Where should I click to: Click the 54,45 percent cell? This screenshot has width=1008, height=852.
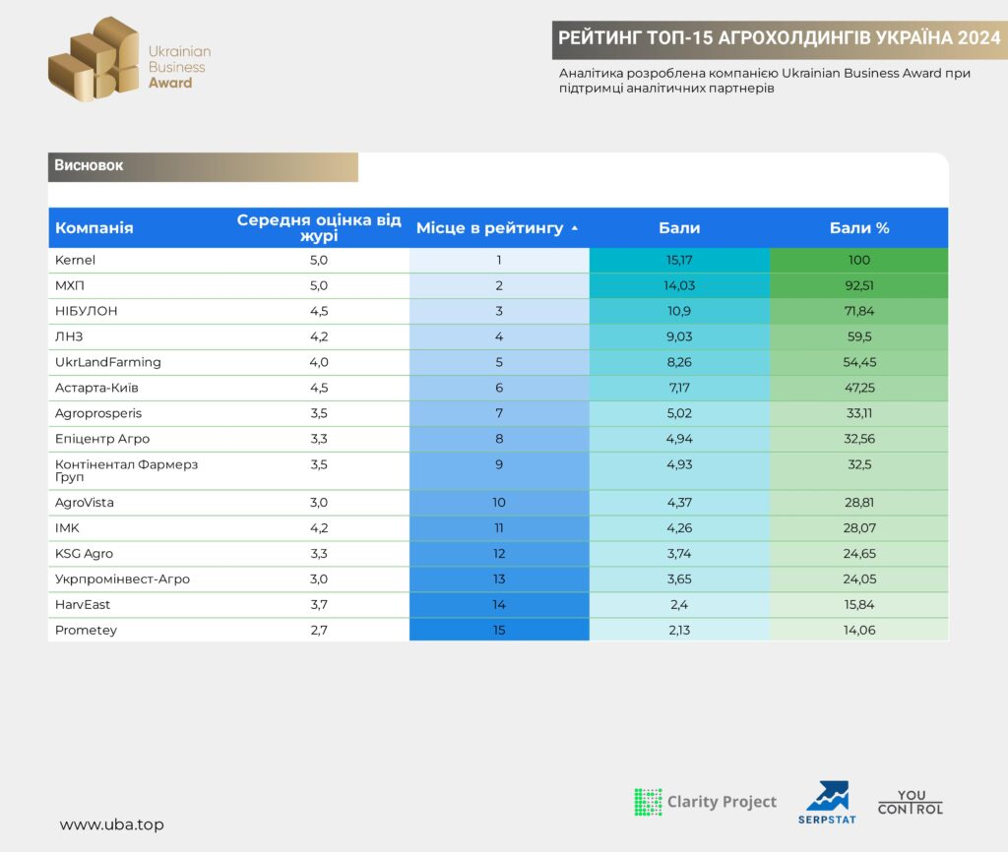click(x=859, y=362)
